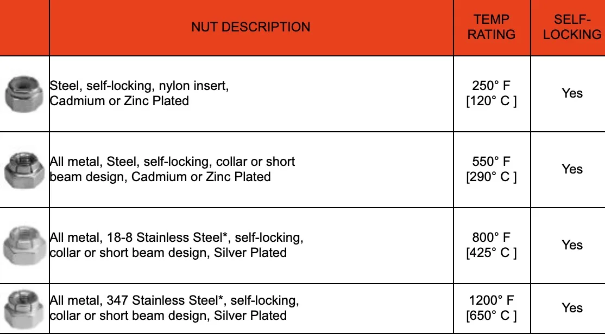
Task: Click the 18-8 Stainless Steel description text
Action: 176,245
